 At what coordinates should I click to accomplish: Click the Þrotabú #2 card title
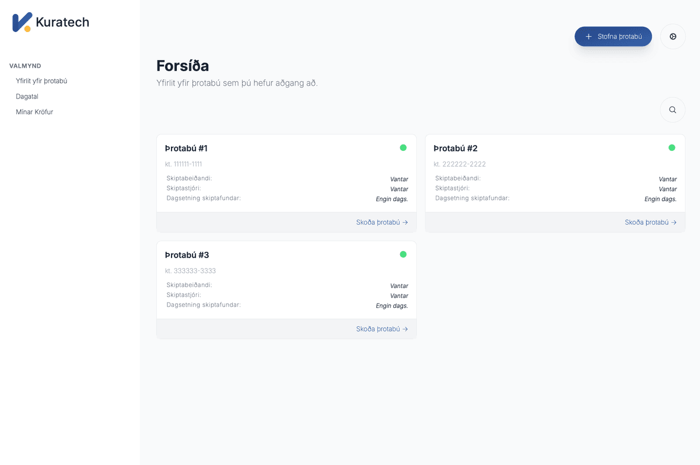click(x=455, y=149)
